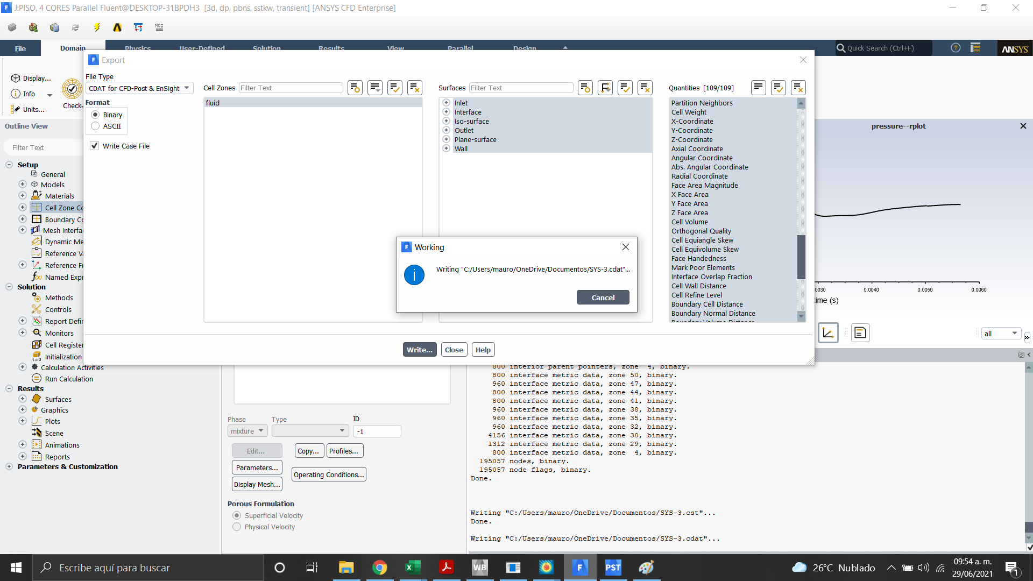Click select-all icon for Cell Zones
Screen dimensions: 1033x581
pyautogui.click(x=395, y=88)
